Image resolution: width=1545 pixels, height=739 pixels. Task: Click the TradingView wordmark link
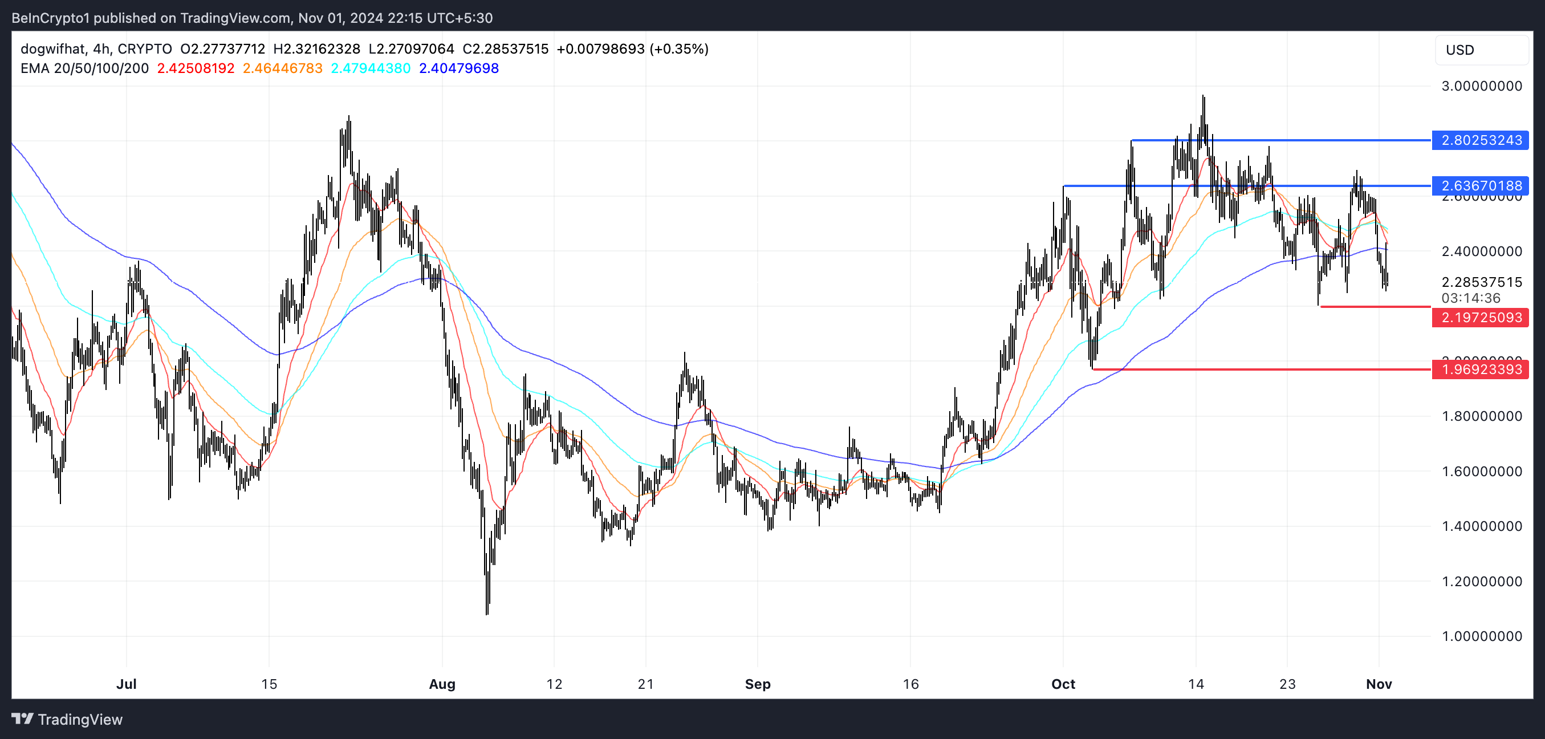(80, 719)
